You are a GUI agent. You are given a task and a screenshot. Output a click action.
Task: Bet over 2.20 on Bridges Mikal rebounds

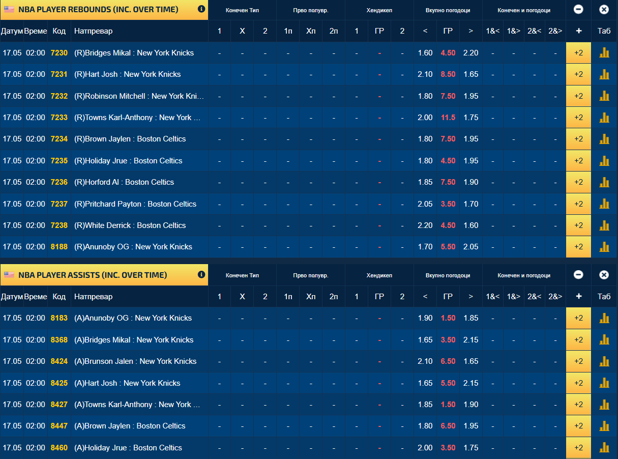pos(471,53)
